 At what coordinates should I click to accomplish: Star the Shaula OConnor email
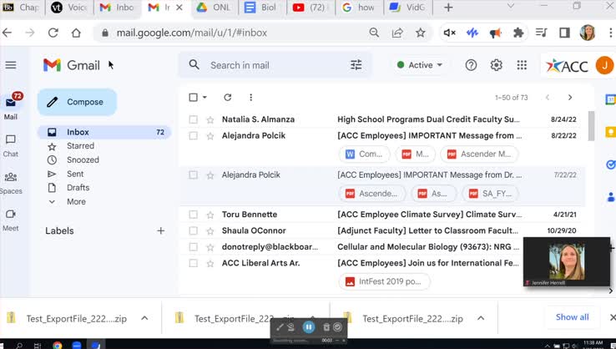210,230
